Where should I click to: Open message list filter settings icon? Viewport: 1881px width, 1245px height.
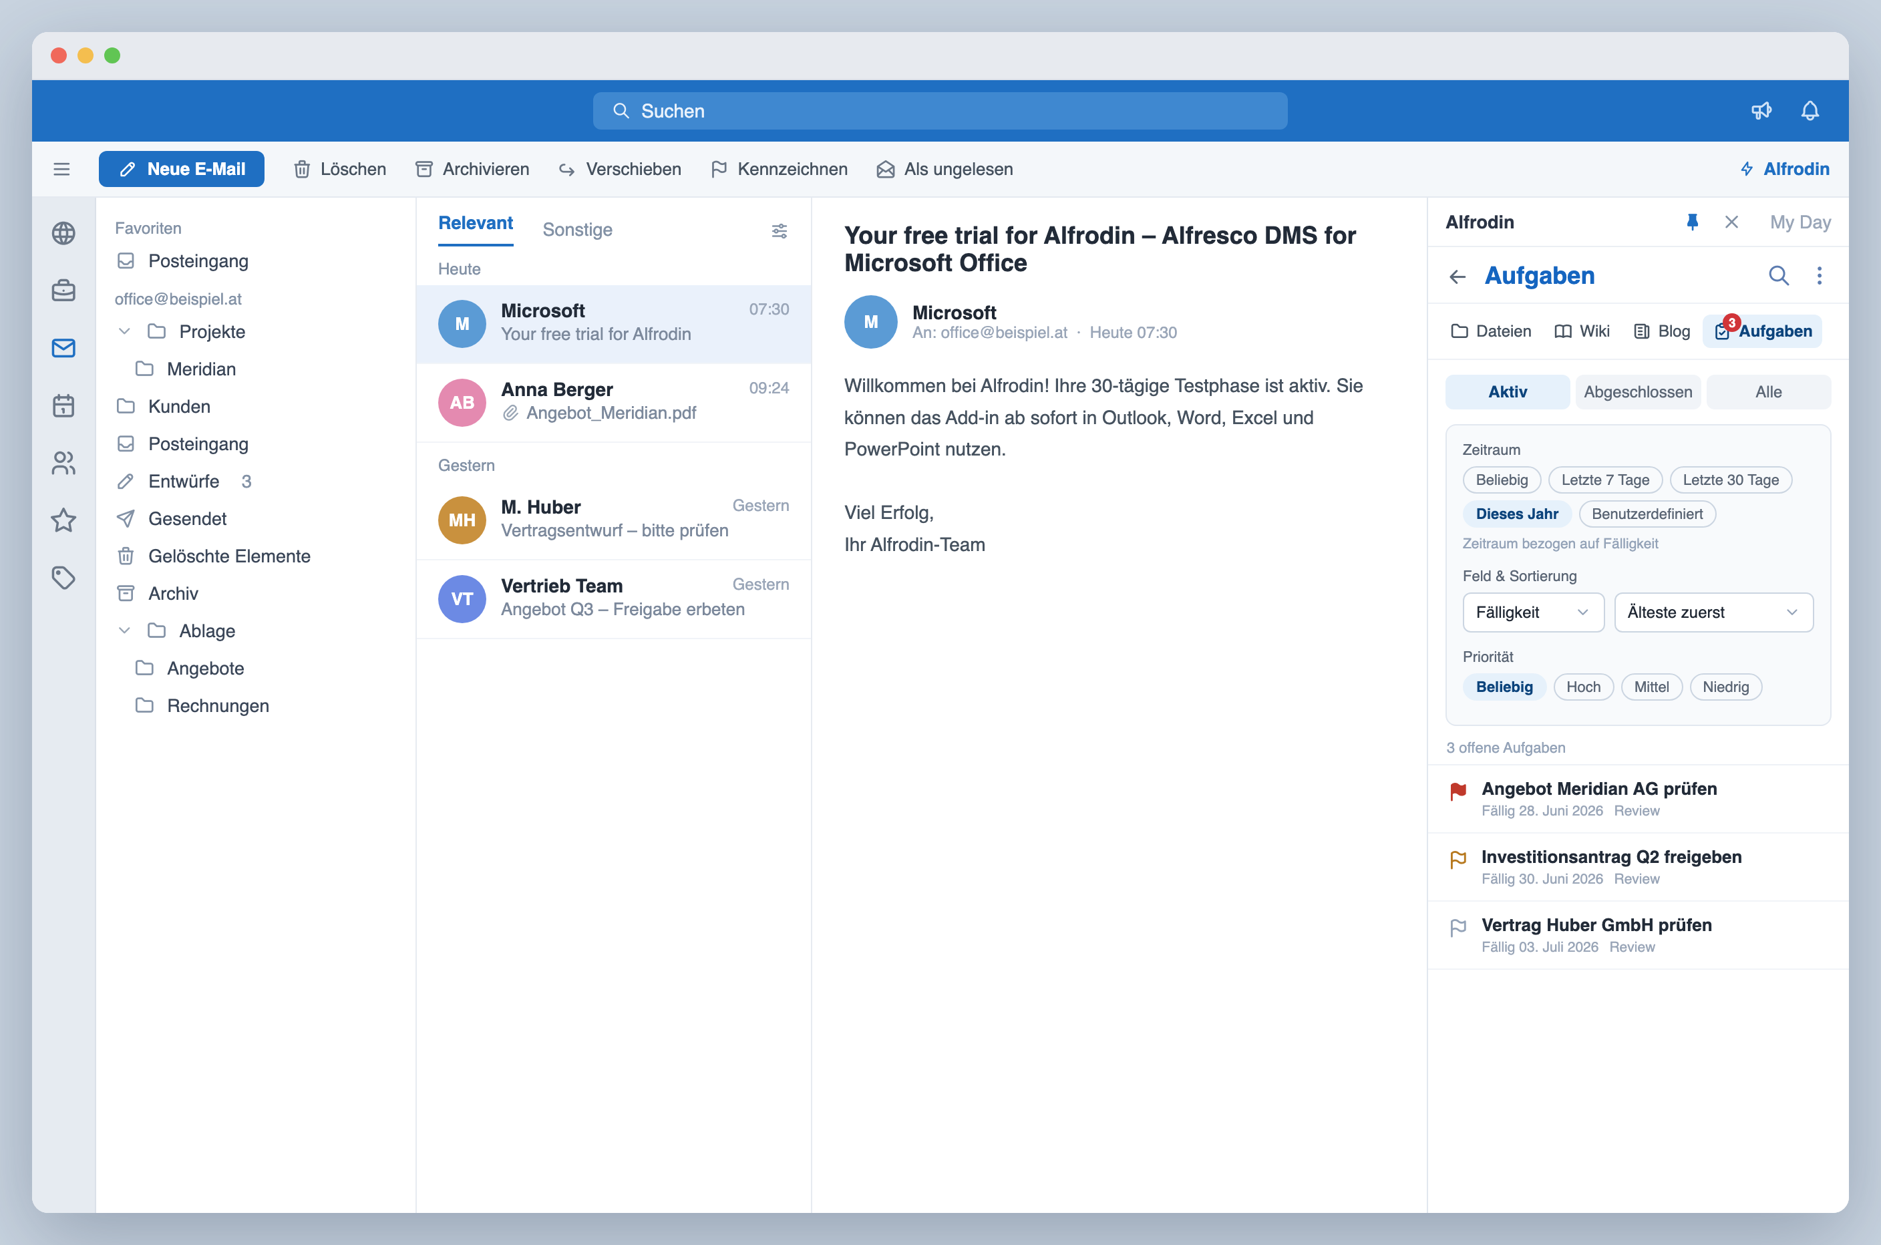pos(779,231)
